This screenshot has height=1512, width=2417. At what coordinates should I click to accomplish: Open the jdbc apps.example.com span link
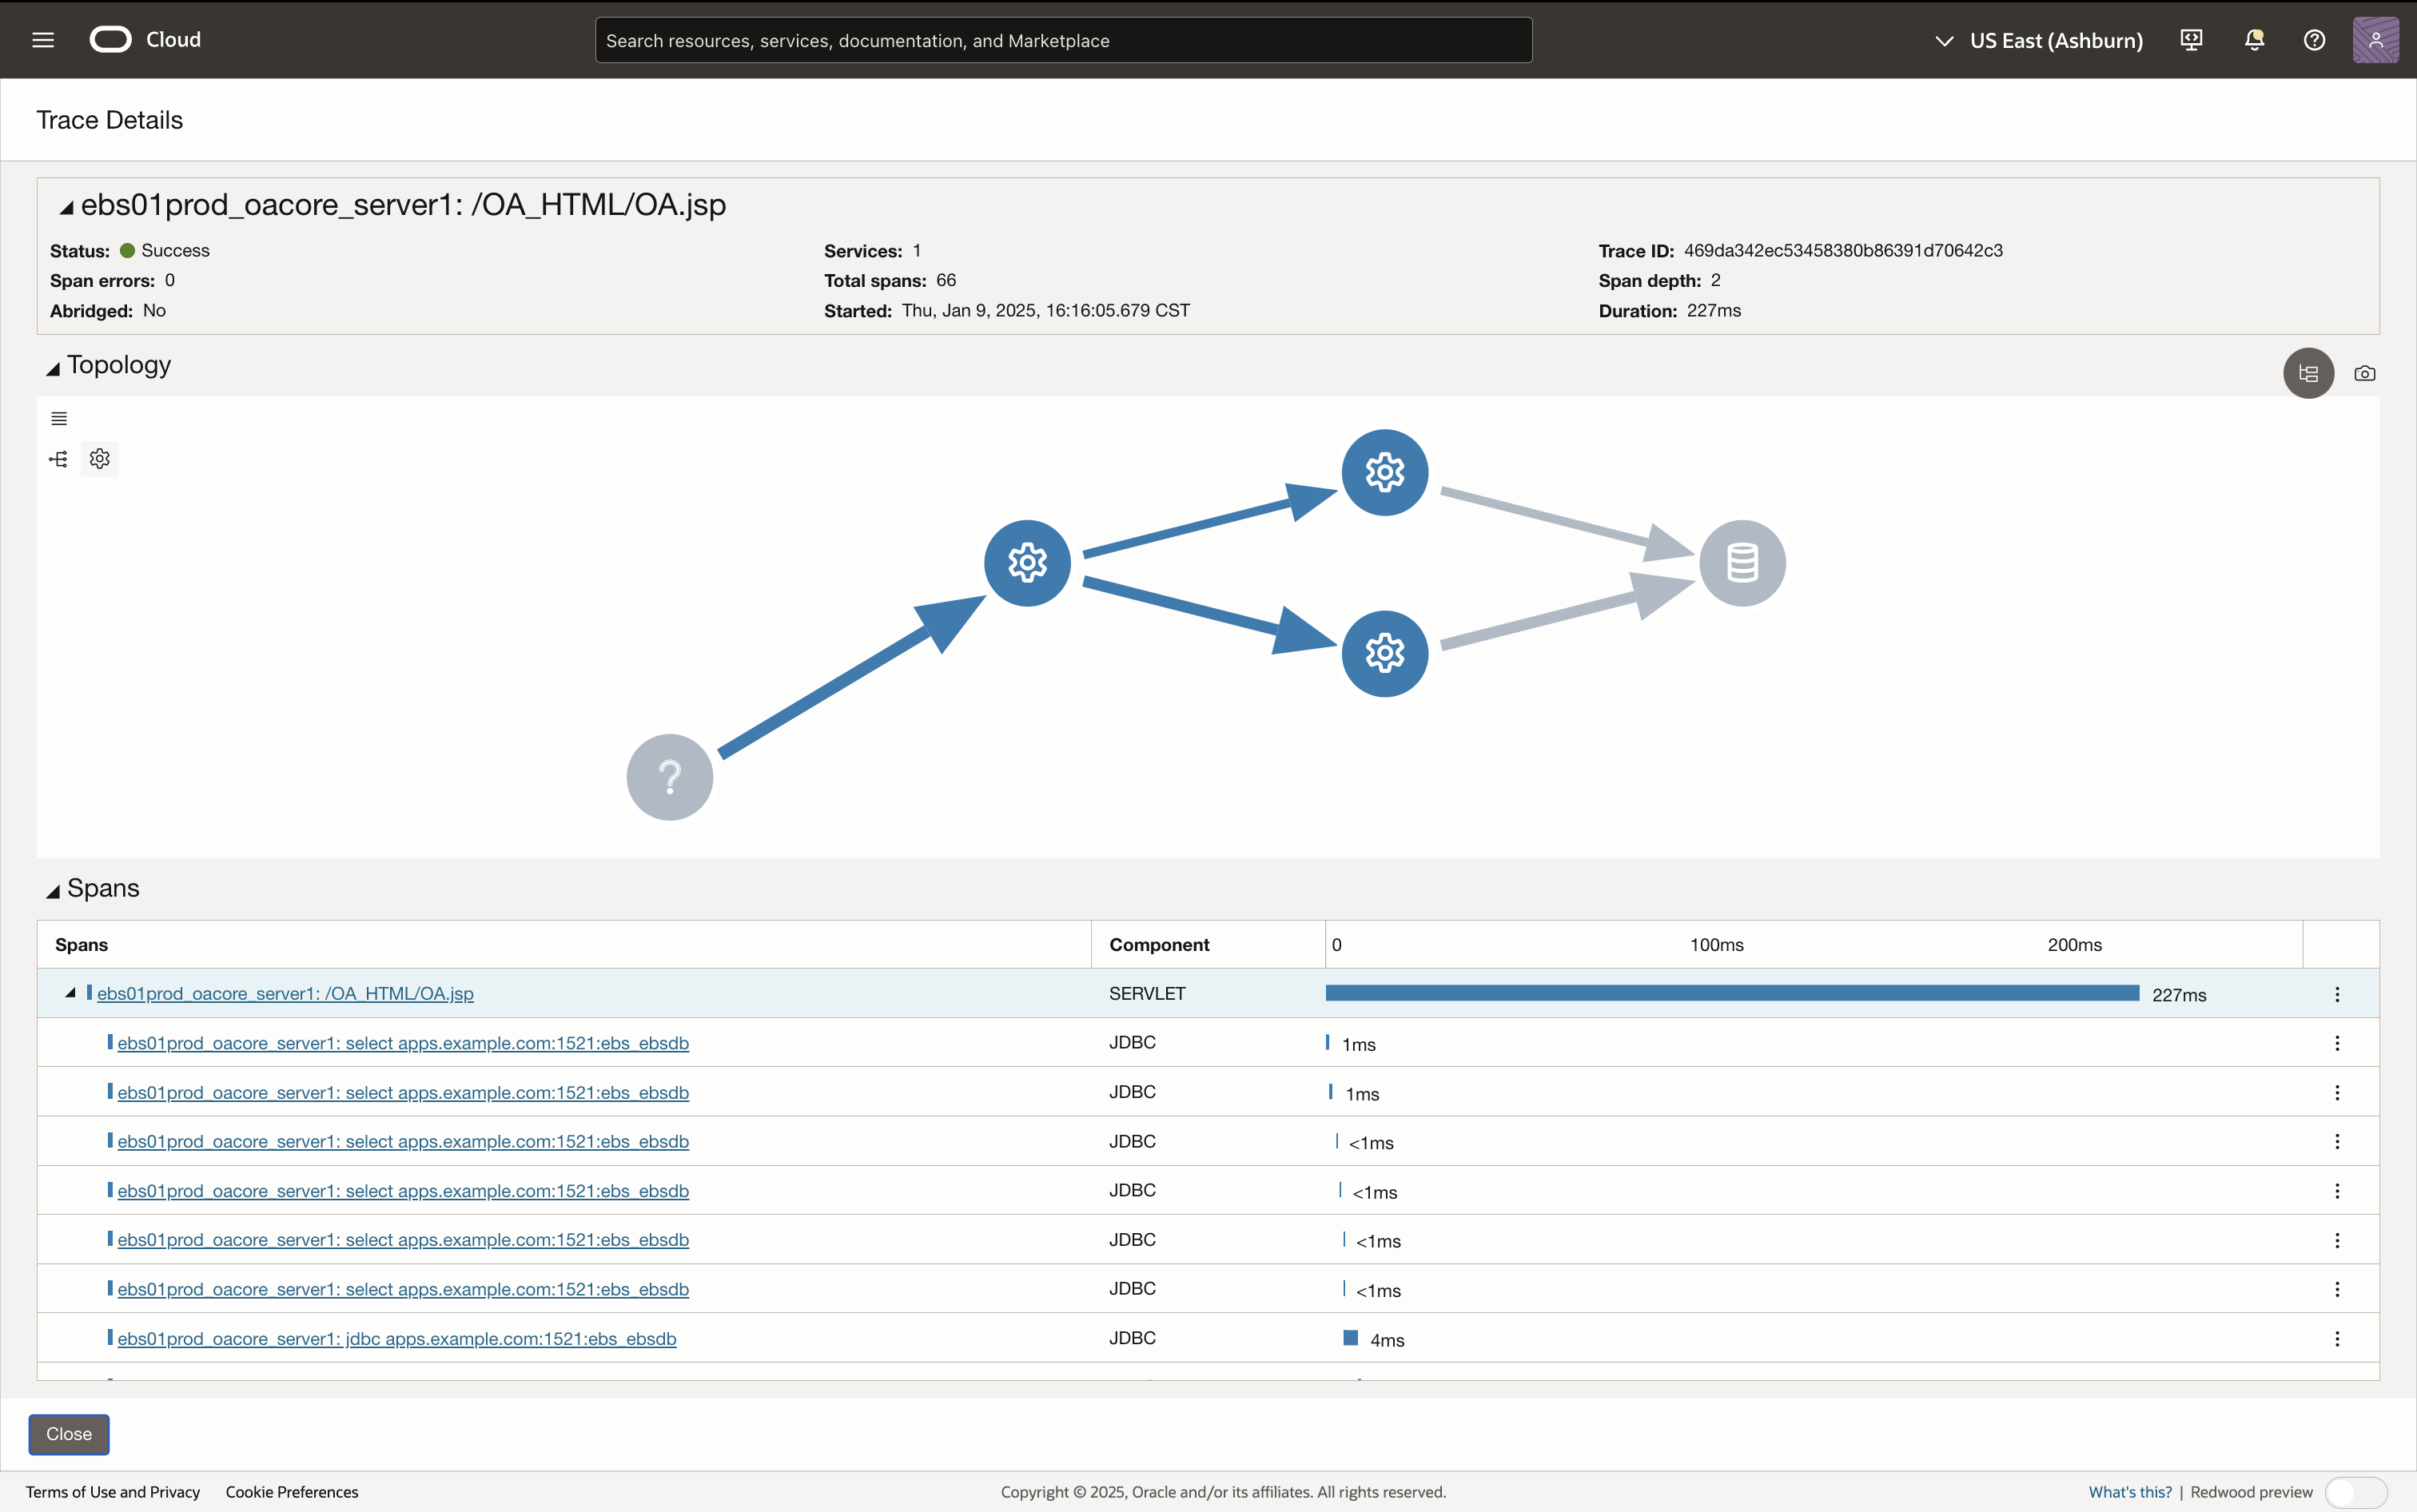tap(396, 1339)
